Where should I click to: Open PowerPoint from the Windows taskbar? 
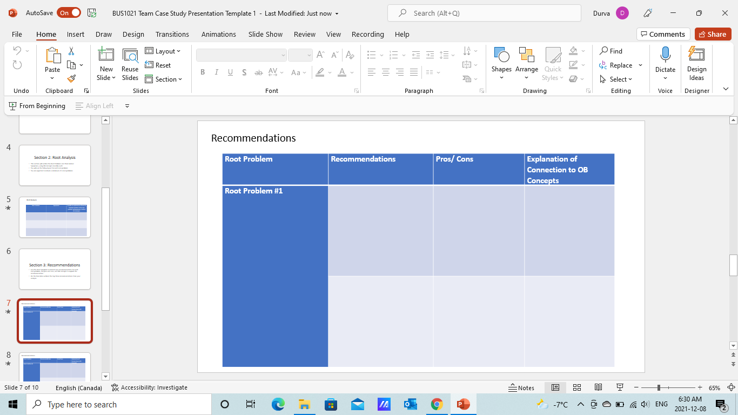coord(463,404)
